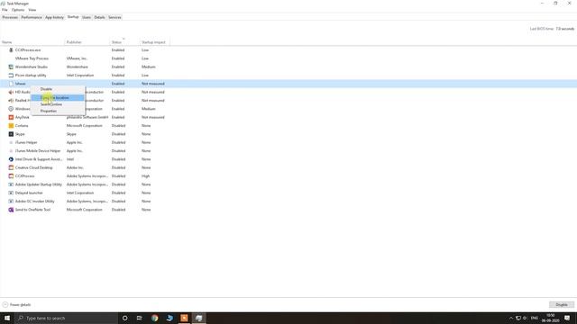This screenshot has height=324, width=577.
Task: Select the iTunes Mobile Device Helper icon
Action: pyautogui.click(x=11, y=151)
